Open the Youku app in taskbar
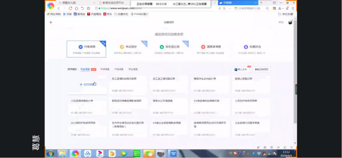Viewport: 342px width, 158px height. coord(100,153)
